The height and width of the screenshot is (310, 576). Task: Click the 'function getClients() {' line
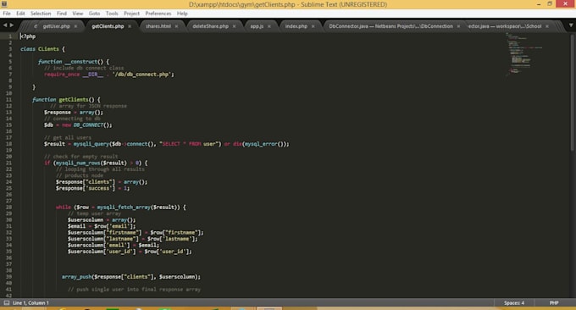pyautogui.click(x=66, y=100)
